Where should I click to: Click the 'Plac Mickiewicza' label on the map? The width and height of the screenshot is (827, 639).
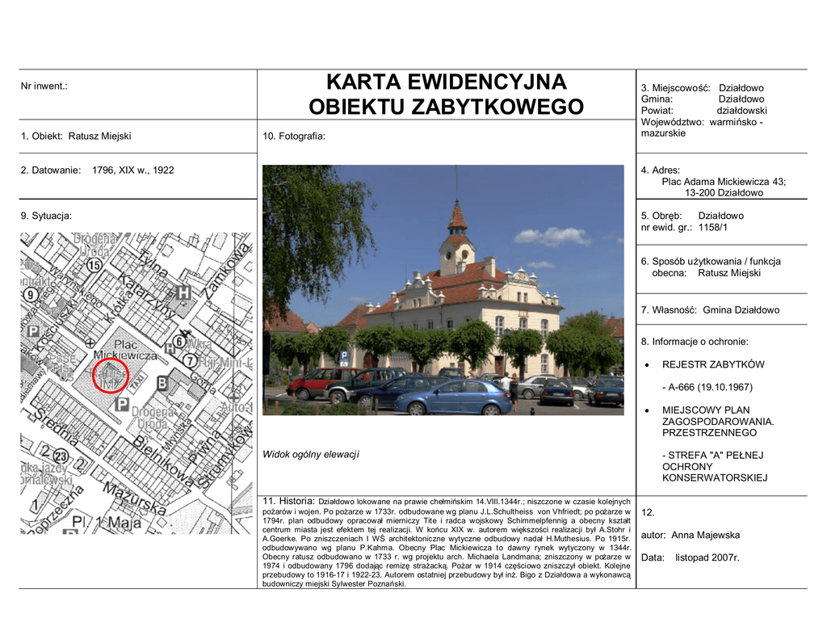click(124, 350)
